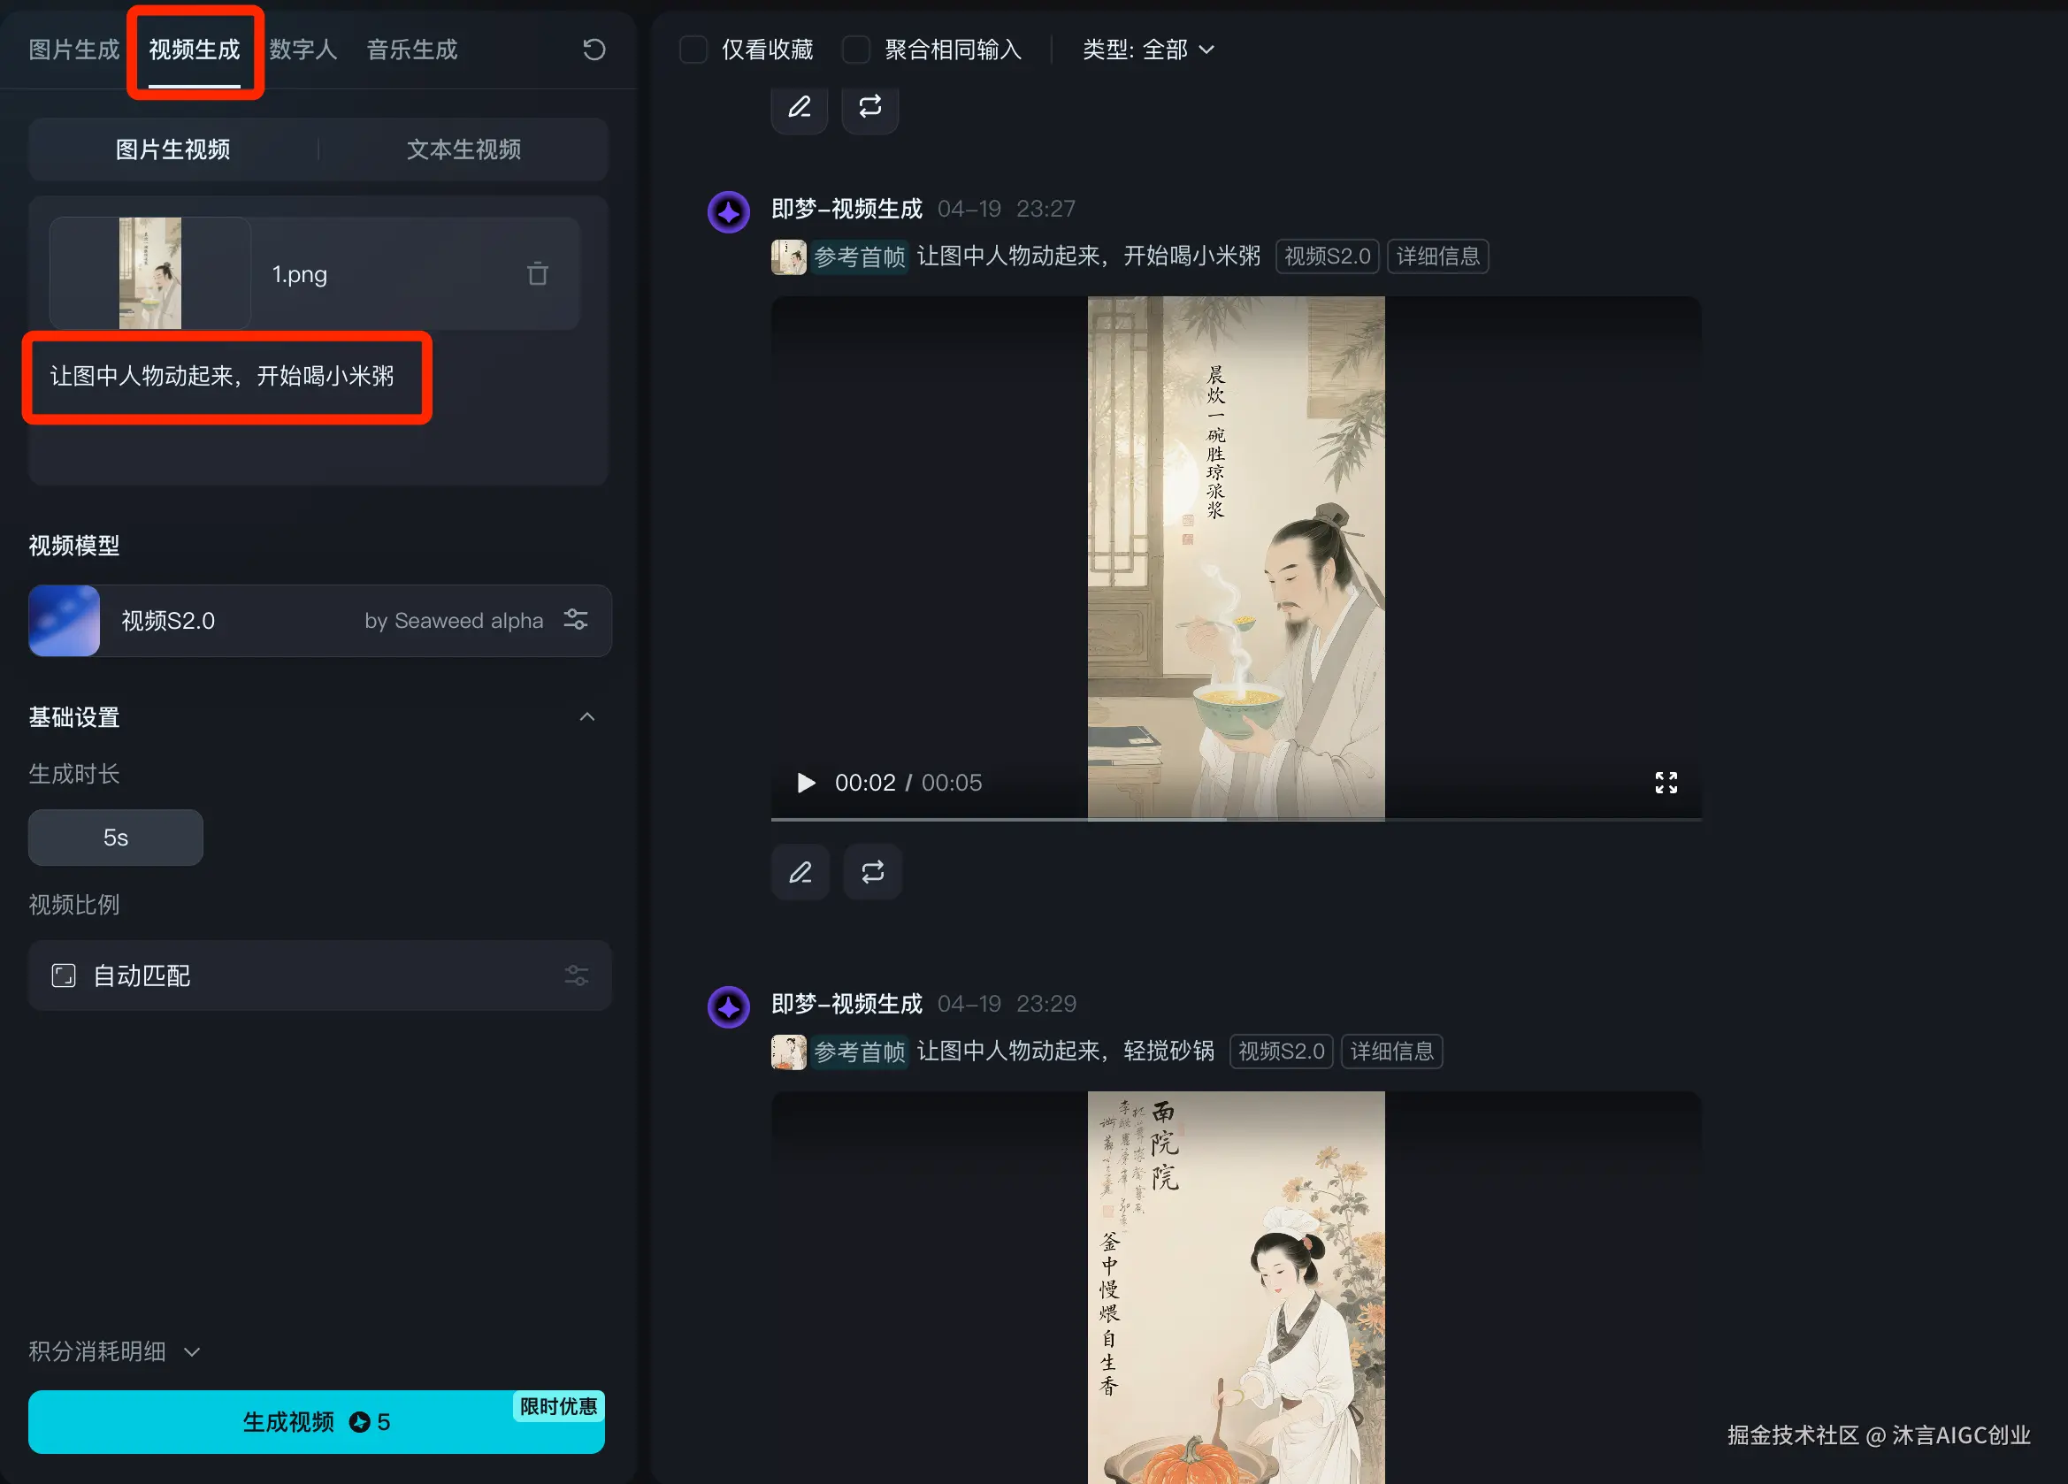Click the regenerate loop icon below the 23:27 video
This screenshot has height=1484, width=2068.
coord(872,872)
